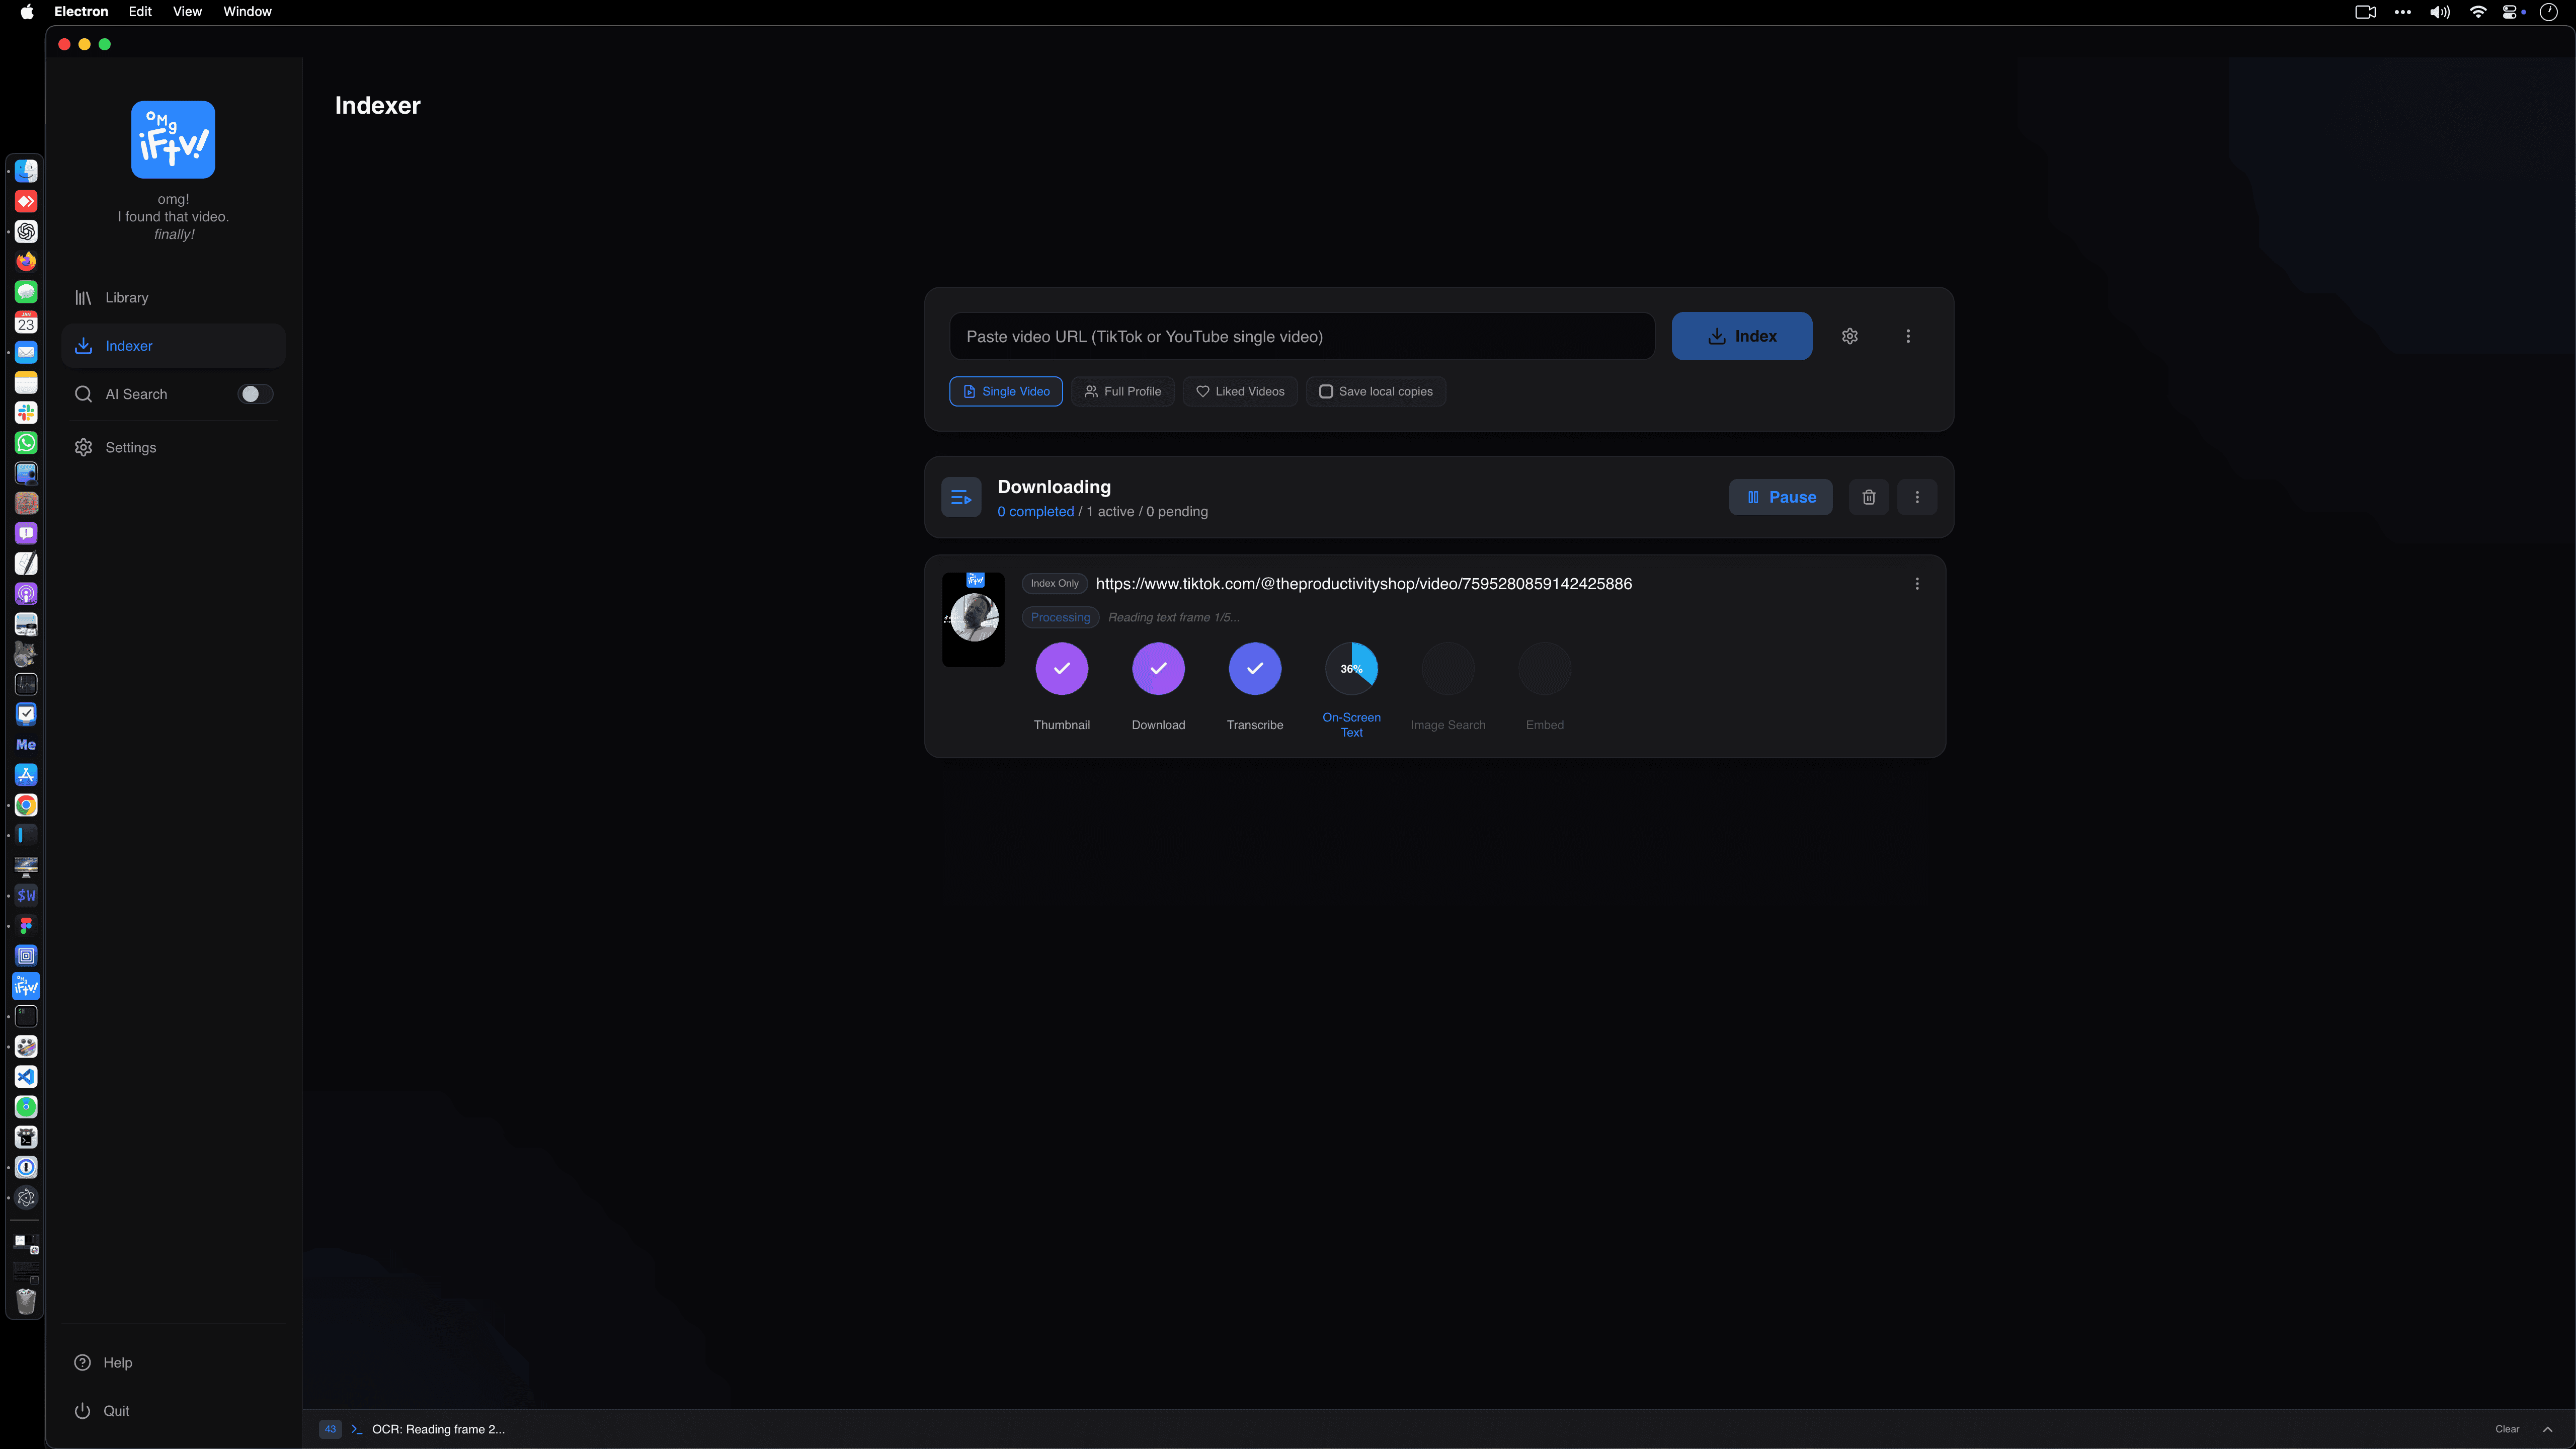Toggle the AI Search switch
The width and height of the screenshot is (2576, 1449).
click(255, 394)
